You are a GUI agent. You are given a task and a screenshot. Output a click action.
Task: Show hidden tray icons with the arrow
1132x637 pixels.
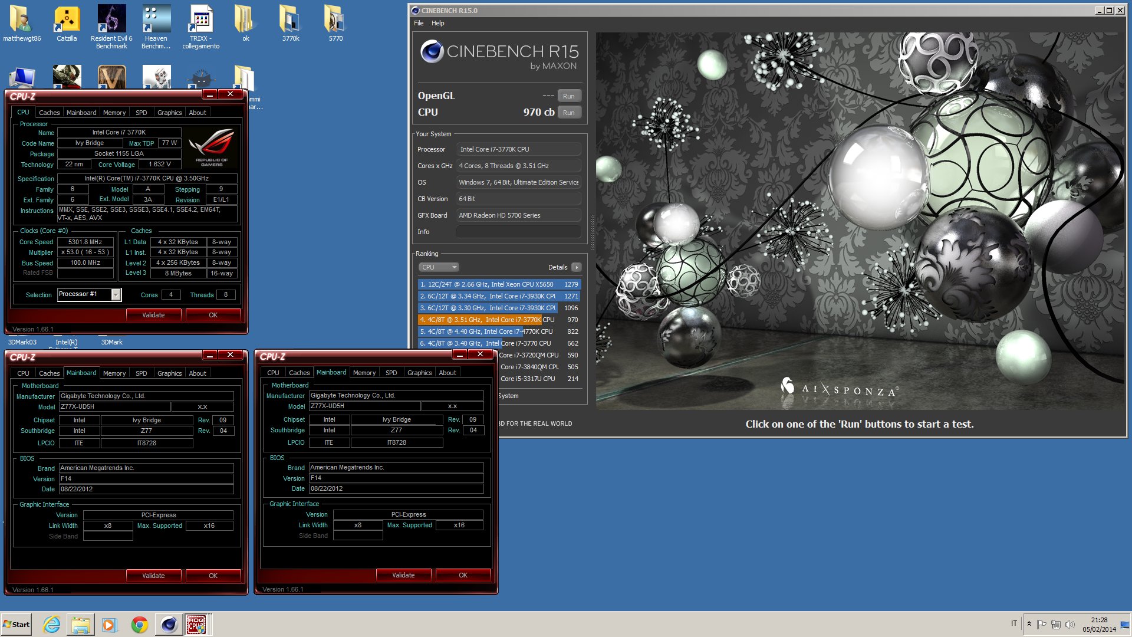point(1029,624)
